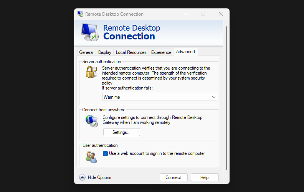This screenshot has height=192, width=304.
Task: Go to the Experience tab
Action: pyautogui.click(x=161, y=52)
